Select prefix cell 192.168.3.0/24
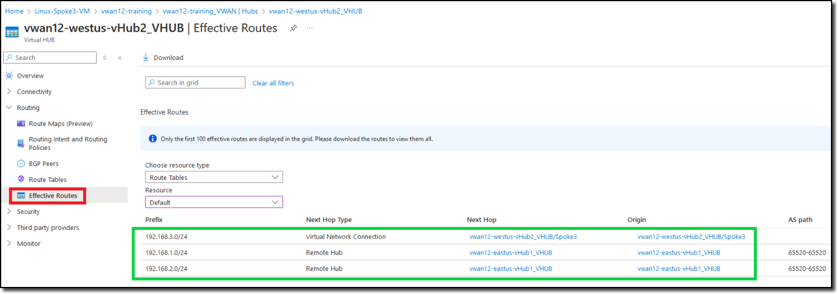 (x=166, y=237)
